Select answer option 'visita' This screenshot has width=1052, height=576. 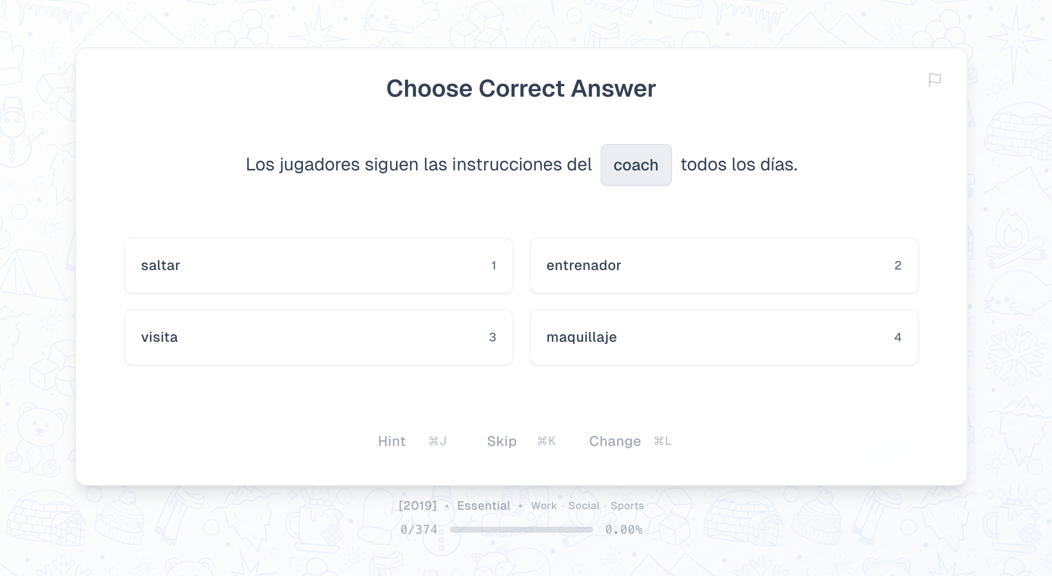point(318,337)
